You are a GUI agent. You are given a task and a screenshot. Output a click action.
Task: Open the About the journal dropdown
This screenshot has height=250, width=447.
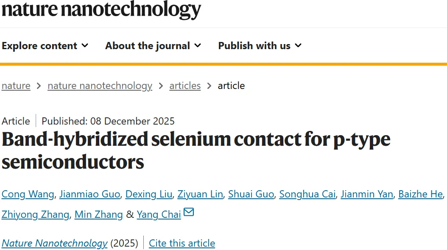point(153,46)
